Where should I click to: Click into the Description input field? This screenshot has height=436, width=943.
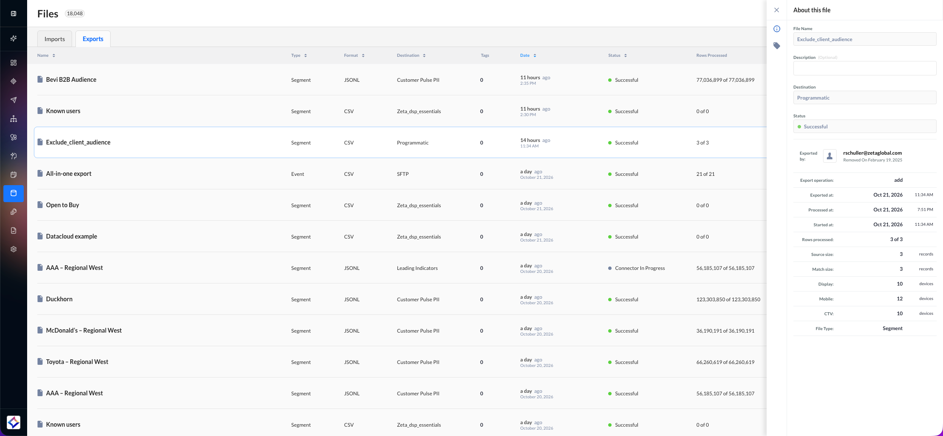pyautogui.click(x=865, y=68)
